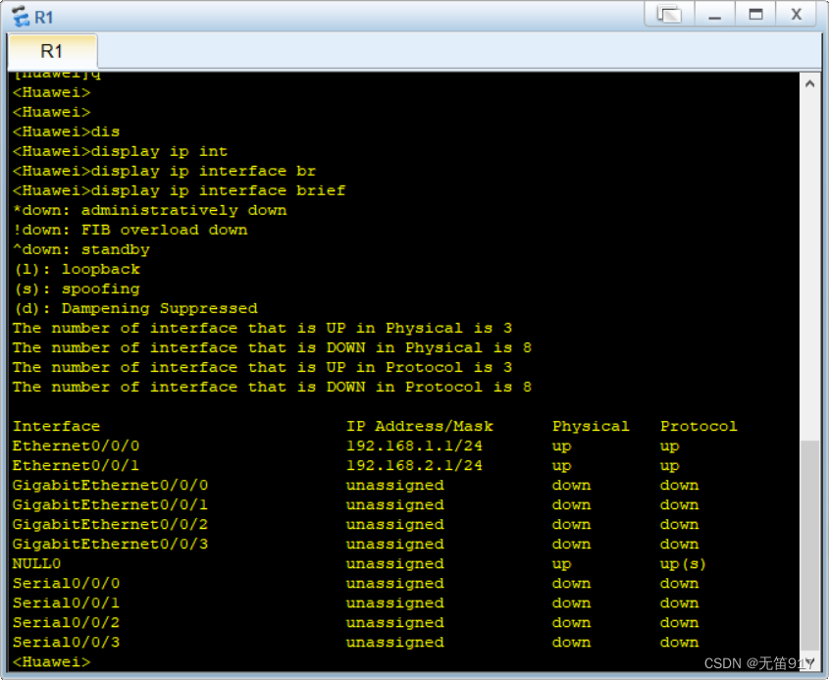The image size is (829, 680).
Task: Click NULL0 row 'unassigned' address
Action: point(395,564)
